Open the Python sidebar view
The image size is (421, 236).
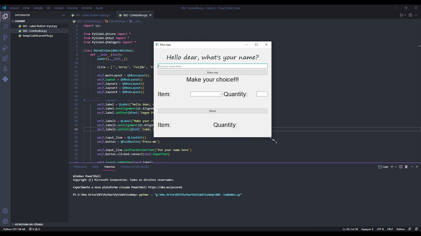5,79
